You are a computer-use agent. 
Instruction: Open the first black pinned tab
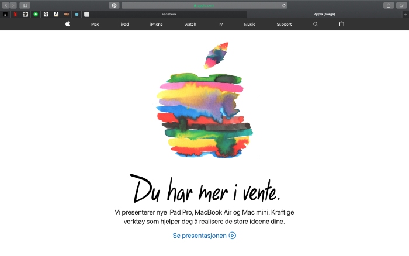(x=5, y=15)
